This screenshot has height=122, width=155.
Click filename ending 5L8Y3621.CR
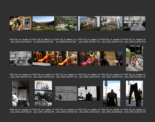[x=134, y=76]
